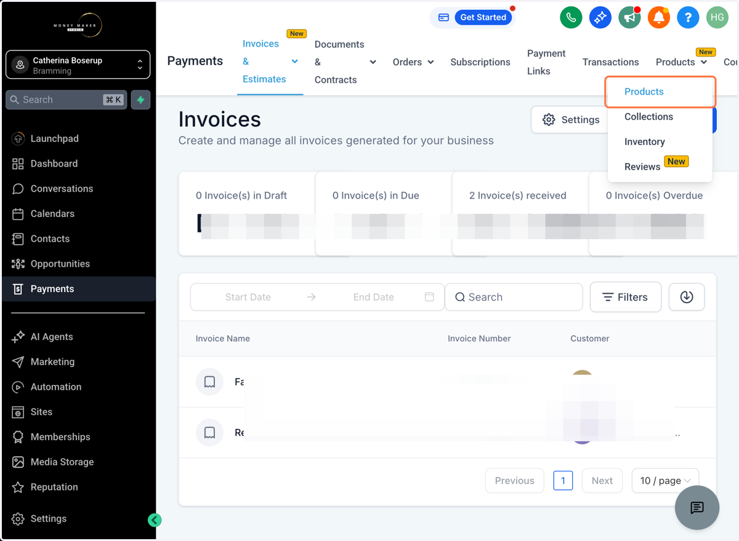The image size is (739, 541).
Task: Click the Conversations speech bubble icon
Action: [18, 189]
